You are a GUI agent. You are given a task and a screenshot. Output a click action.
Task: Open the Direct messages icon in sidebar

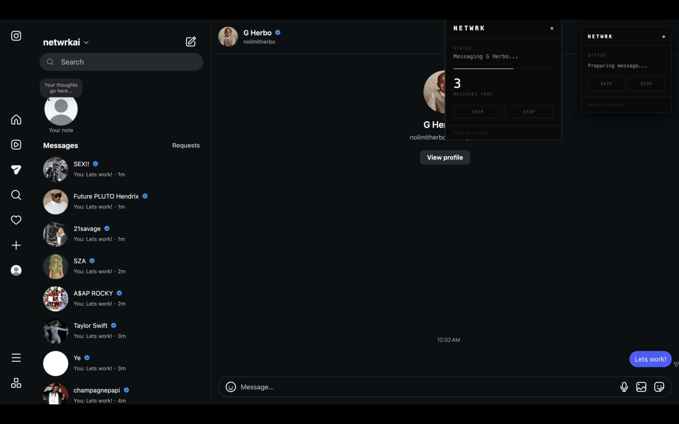tap(16, 170)
